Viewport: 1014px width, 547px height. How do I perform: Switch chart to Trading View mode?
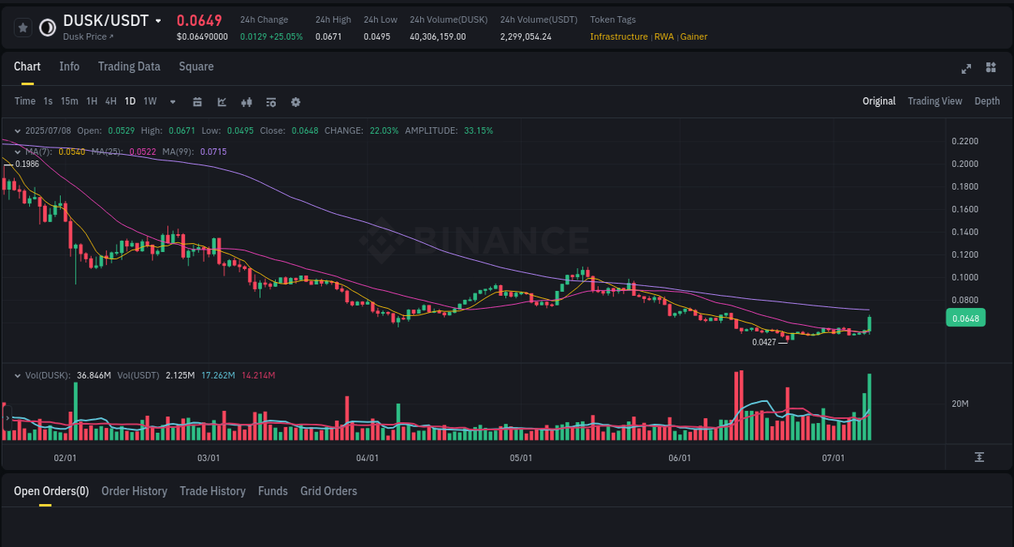click(935, 100)
